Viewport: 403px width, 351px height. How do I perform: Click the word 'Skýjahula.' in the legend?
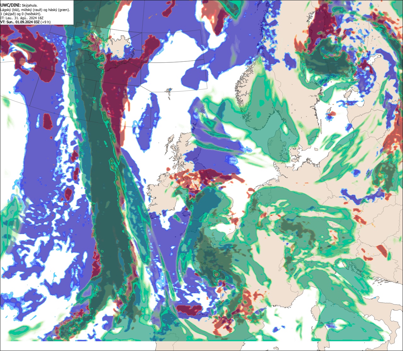[x=30, y=5]
